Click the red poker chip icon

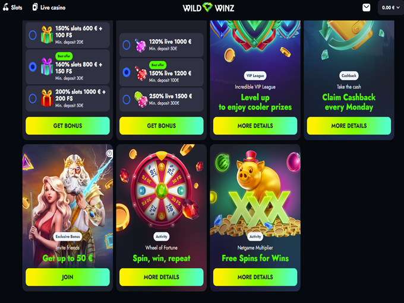141,73
